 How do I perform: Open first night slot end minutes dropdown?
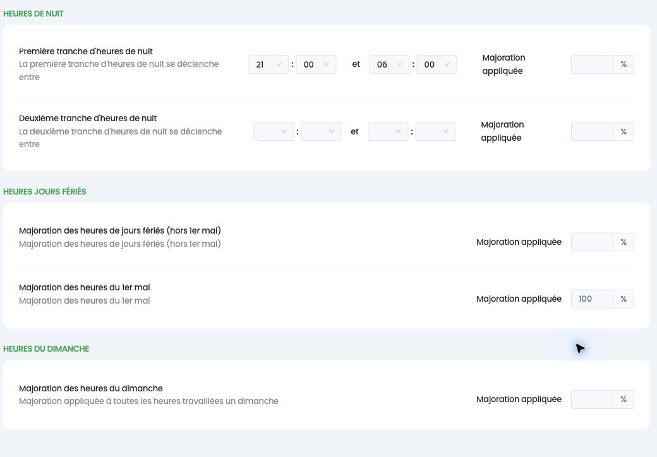(x=437, y=64)
